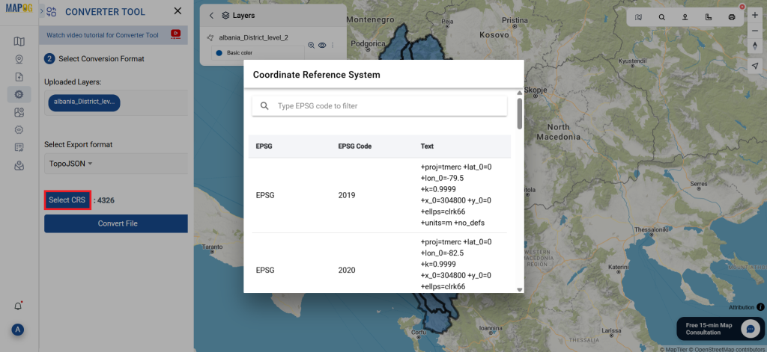Open the TopoJSON export format dropdown
767x352 pixels.
coord(71,164)
